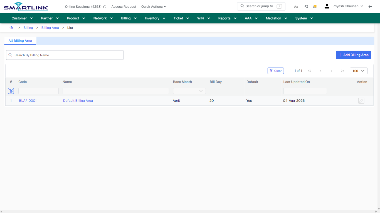This screenshot has width=380, height=213.
Task: Click the Clear filter button
Action: pyautogui.click(x=276, y=71)
